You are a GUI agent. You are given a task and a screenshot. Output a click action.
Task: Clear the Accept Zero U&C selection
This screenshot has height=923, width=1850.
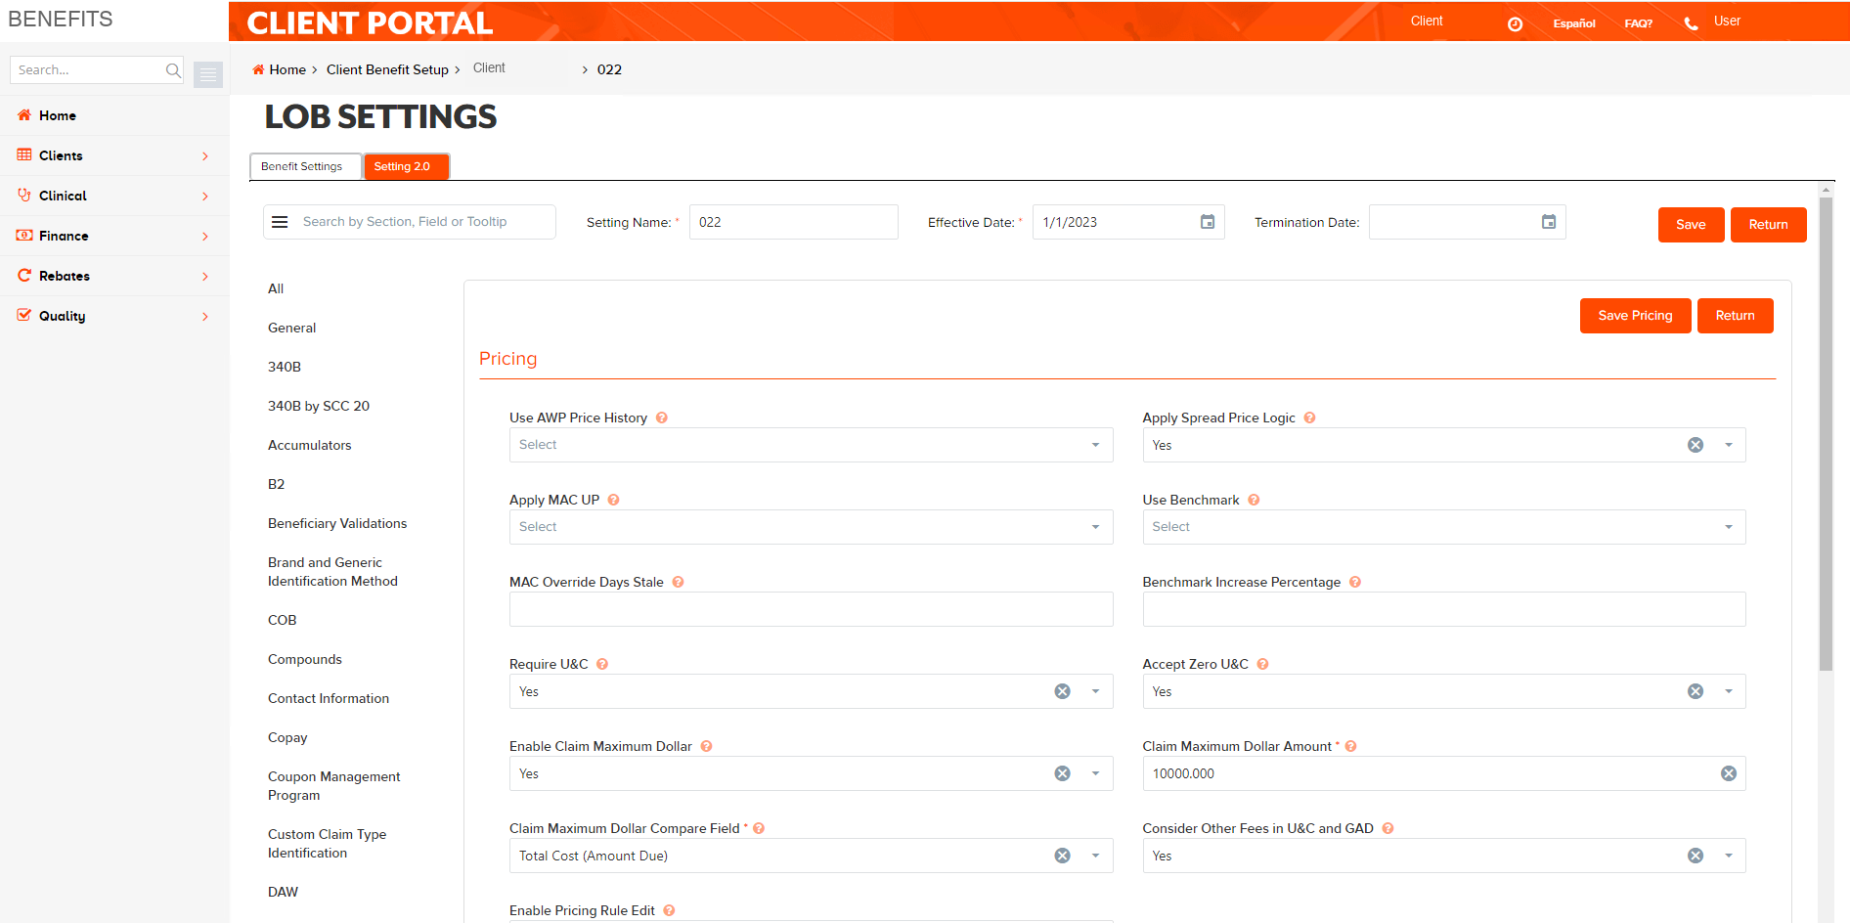tap(1696, 691)
